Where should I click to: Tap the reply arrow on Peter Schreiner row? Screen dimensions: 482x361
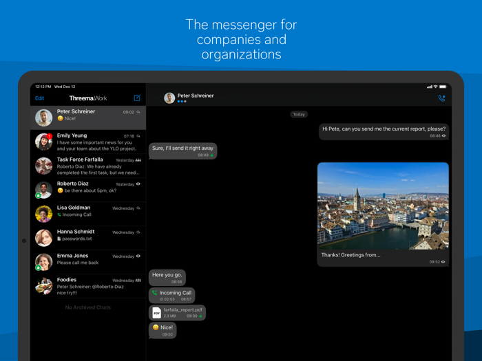138,111
